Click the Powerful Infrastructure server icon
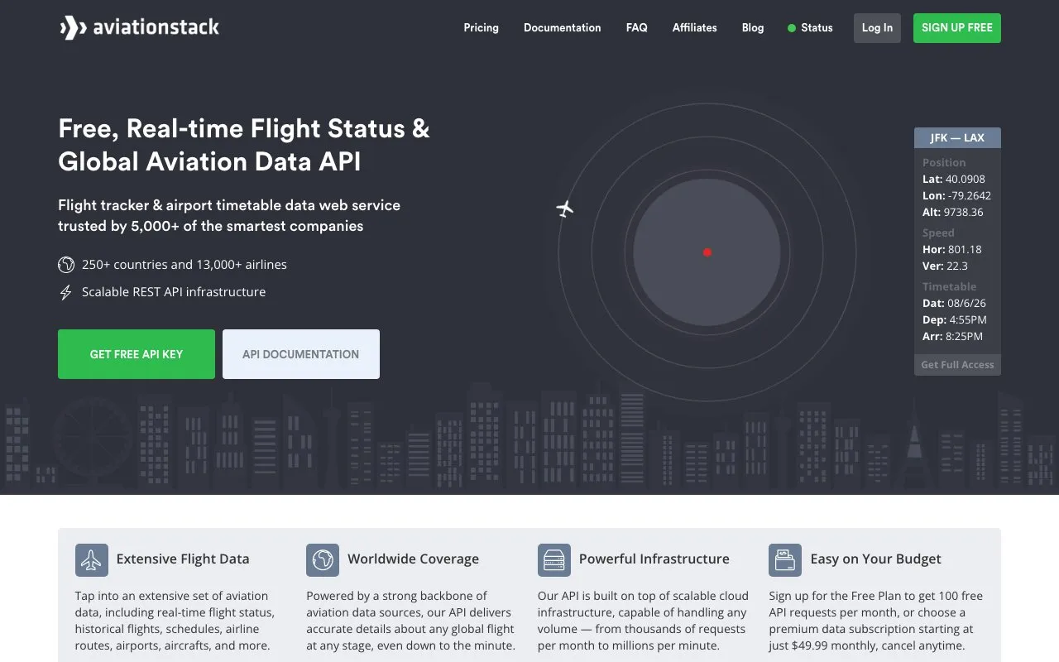This screenshot has height=662, width=1059. point(554,560)
